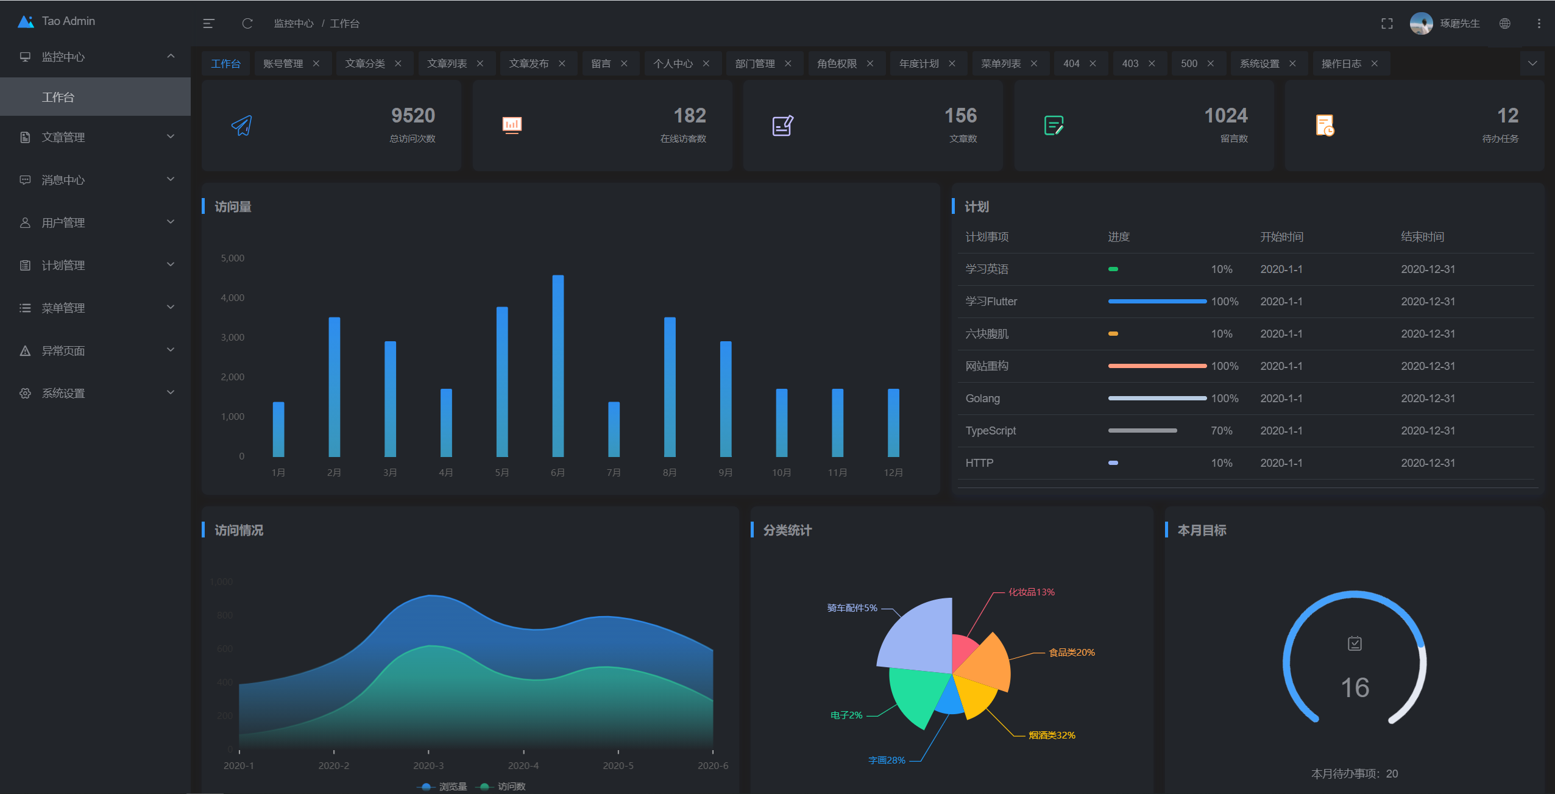Open the 琢磨先生 user profile
The height and width of the screenshot is (794, 1555).
pyautogui.click(x=1459, y=24)
